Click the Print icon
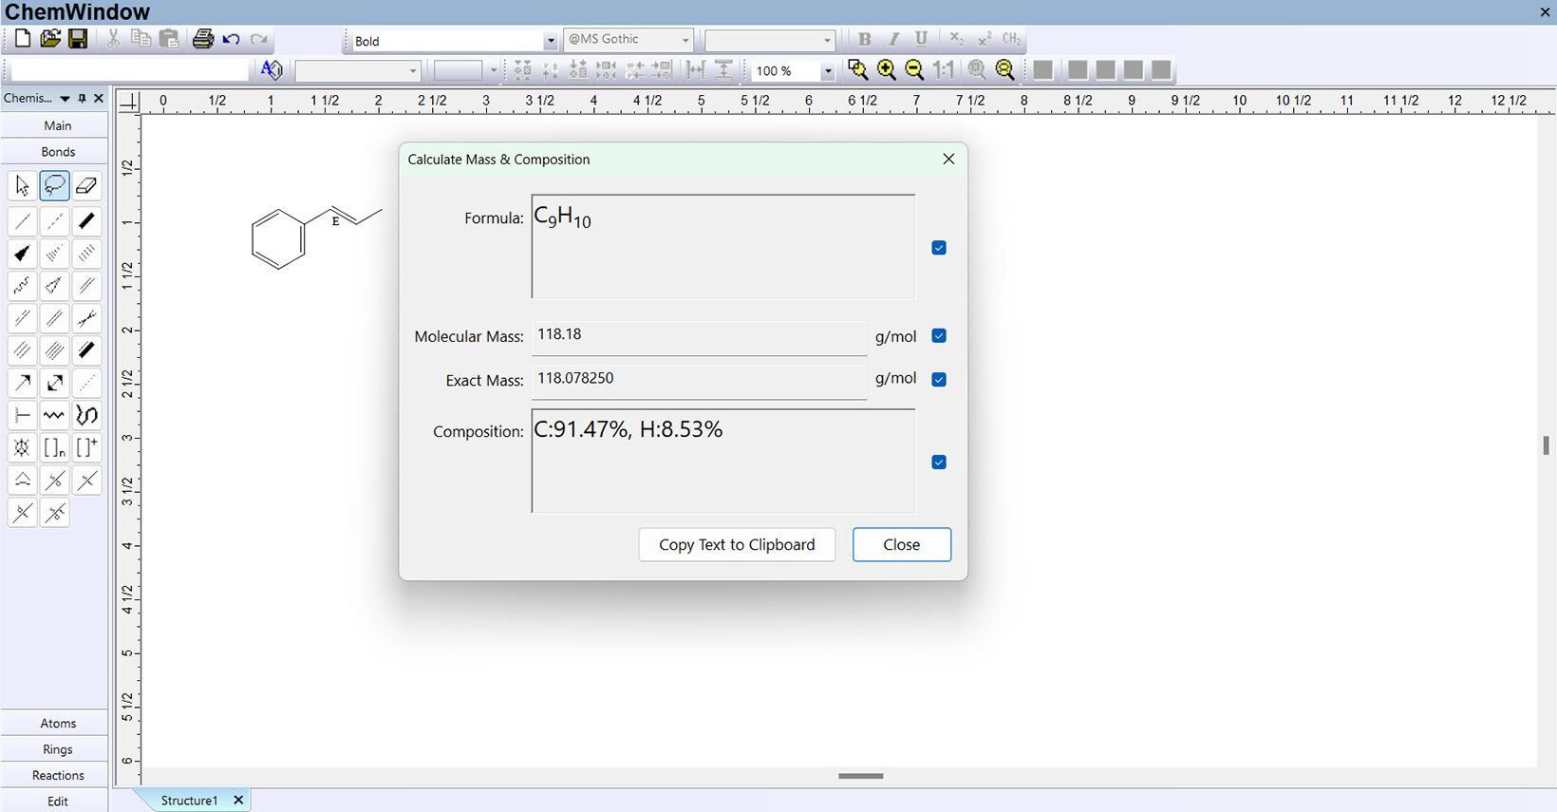 pyautogui.click(x=202, y=39)
